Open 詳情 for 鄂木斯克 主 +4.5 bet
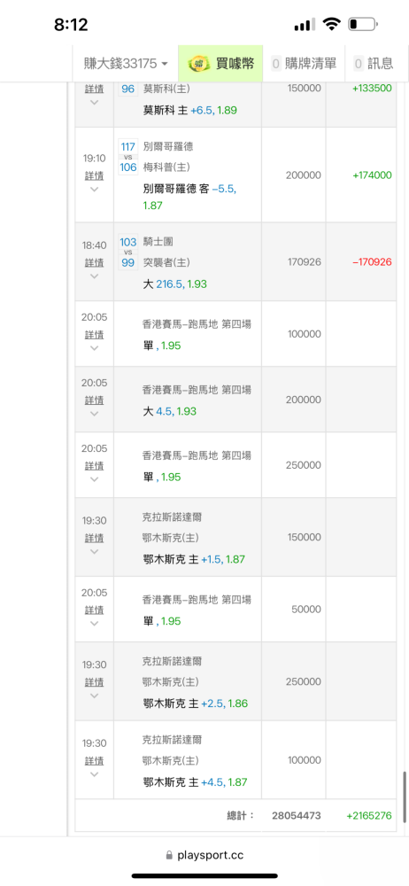 pyautogui.click(x=95, y=760)
